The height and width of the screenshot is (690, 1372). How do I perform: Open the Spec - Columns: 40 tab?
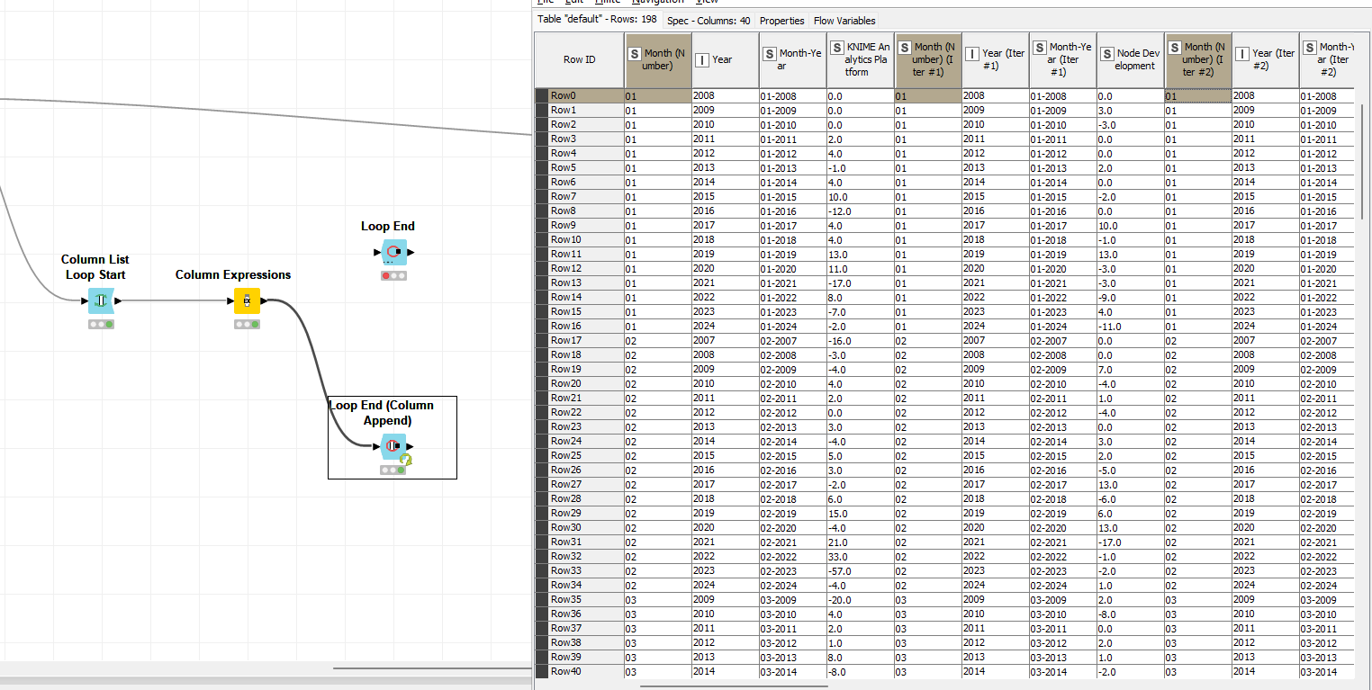709,20
